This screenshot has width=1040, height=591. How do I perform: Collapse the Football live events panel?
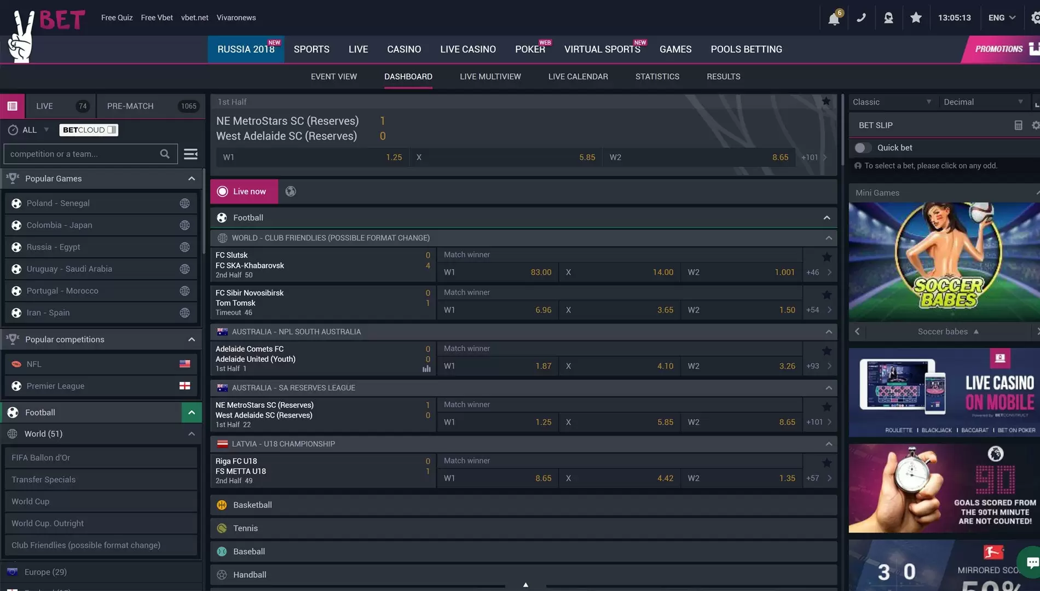click(827, 218)
